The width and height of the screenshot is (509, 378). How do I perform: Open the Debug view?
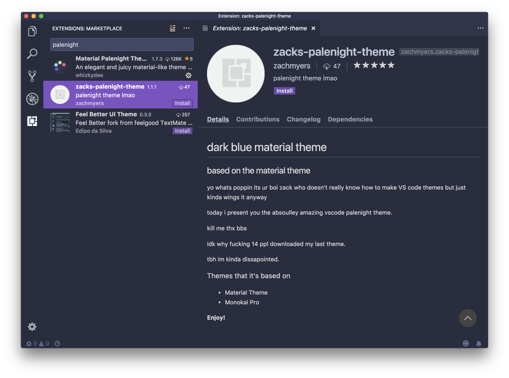coord(32,98)
